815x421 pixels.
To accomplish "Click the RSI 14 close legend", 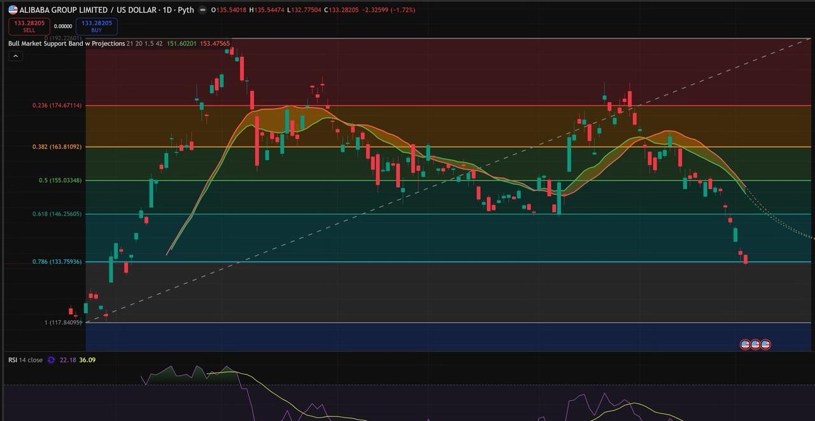I will click(x=25, y=360).
